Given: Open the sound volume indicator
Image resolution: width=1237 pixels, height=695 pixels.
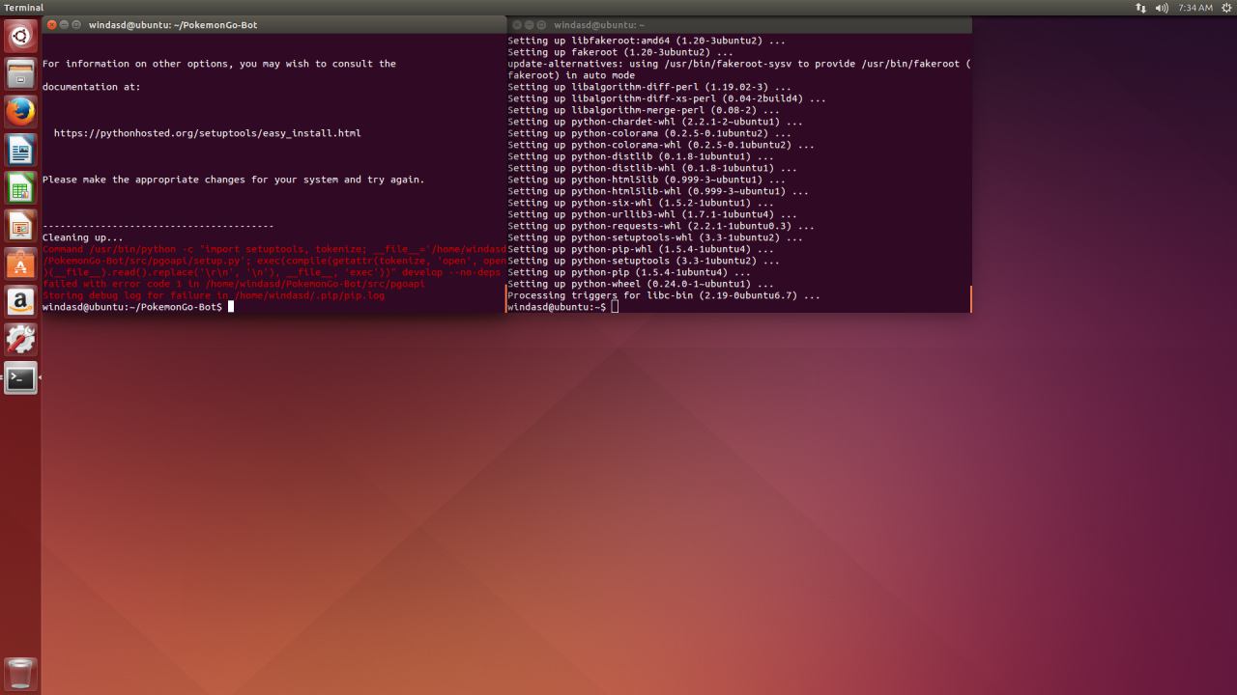Looking at the screenshot, I should [x=1162, y=8].
